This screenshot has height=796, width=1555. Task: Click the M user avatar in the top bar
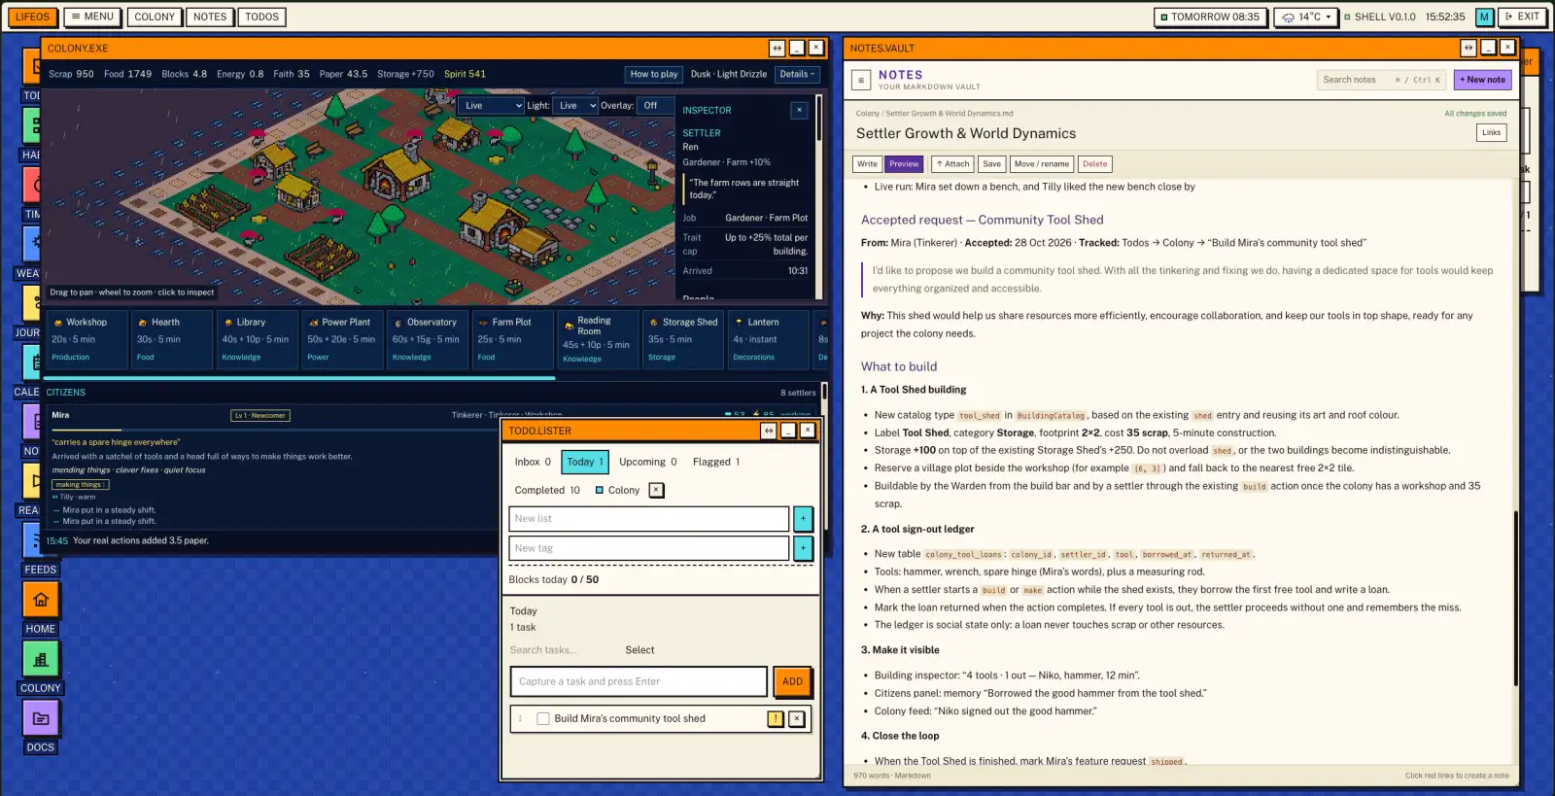[1484, 17]
